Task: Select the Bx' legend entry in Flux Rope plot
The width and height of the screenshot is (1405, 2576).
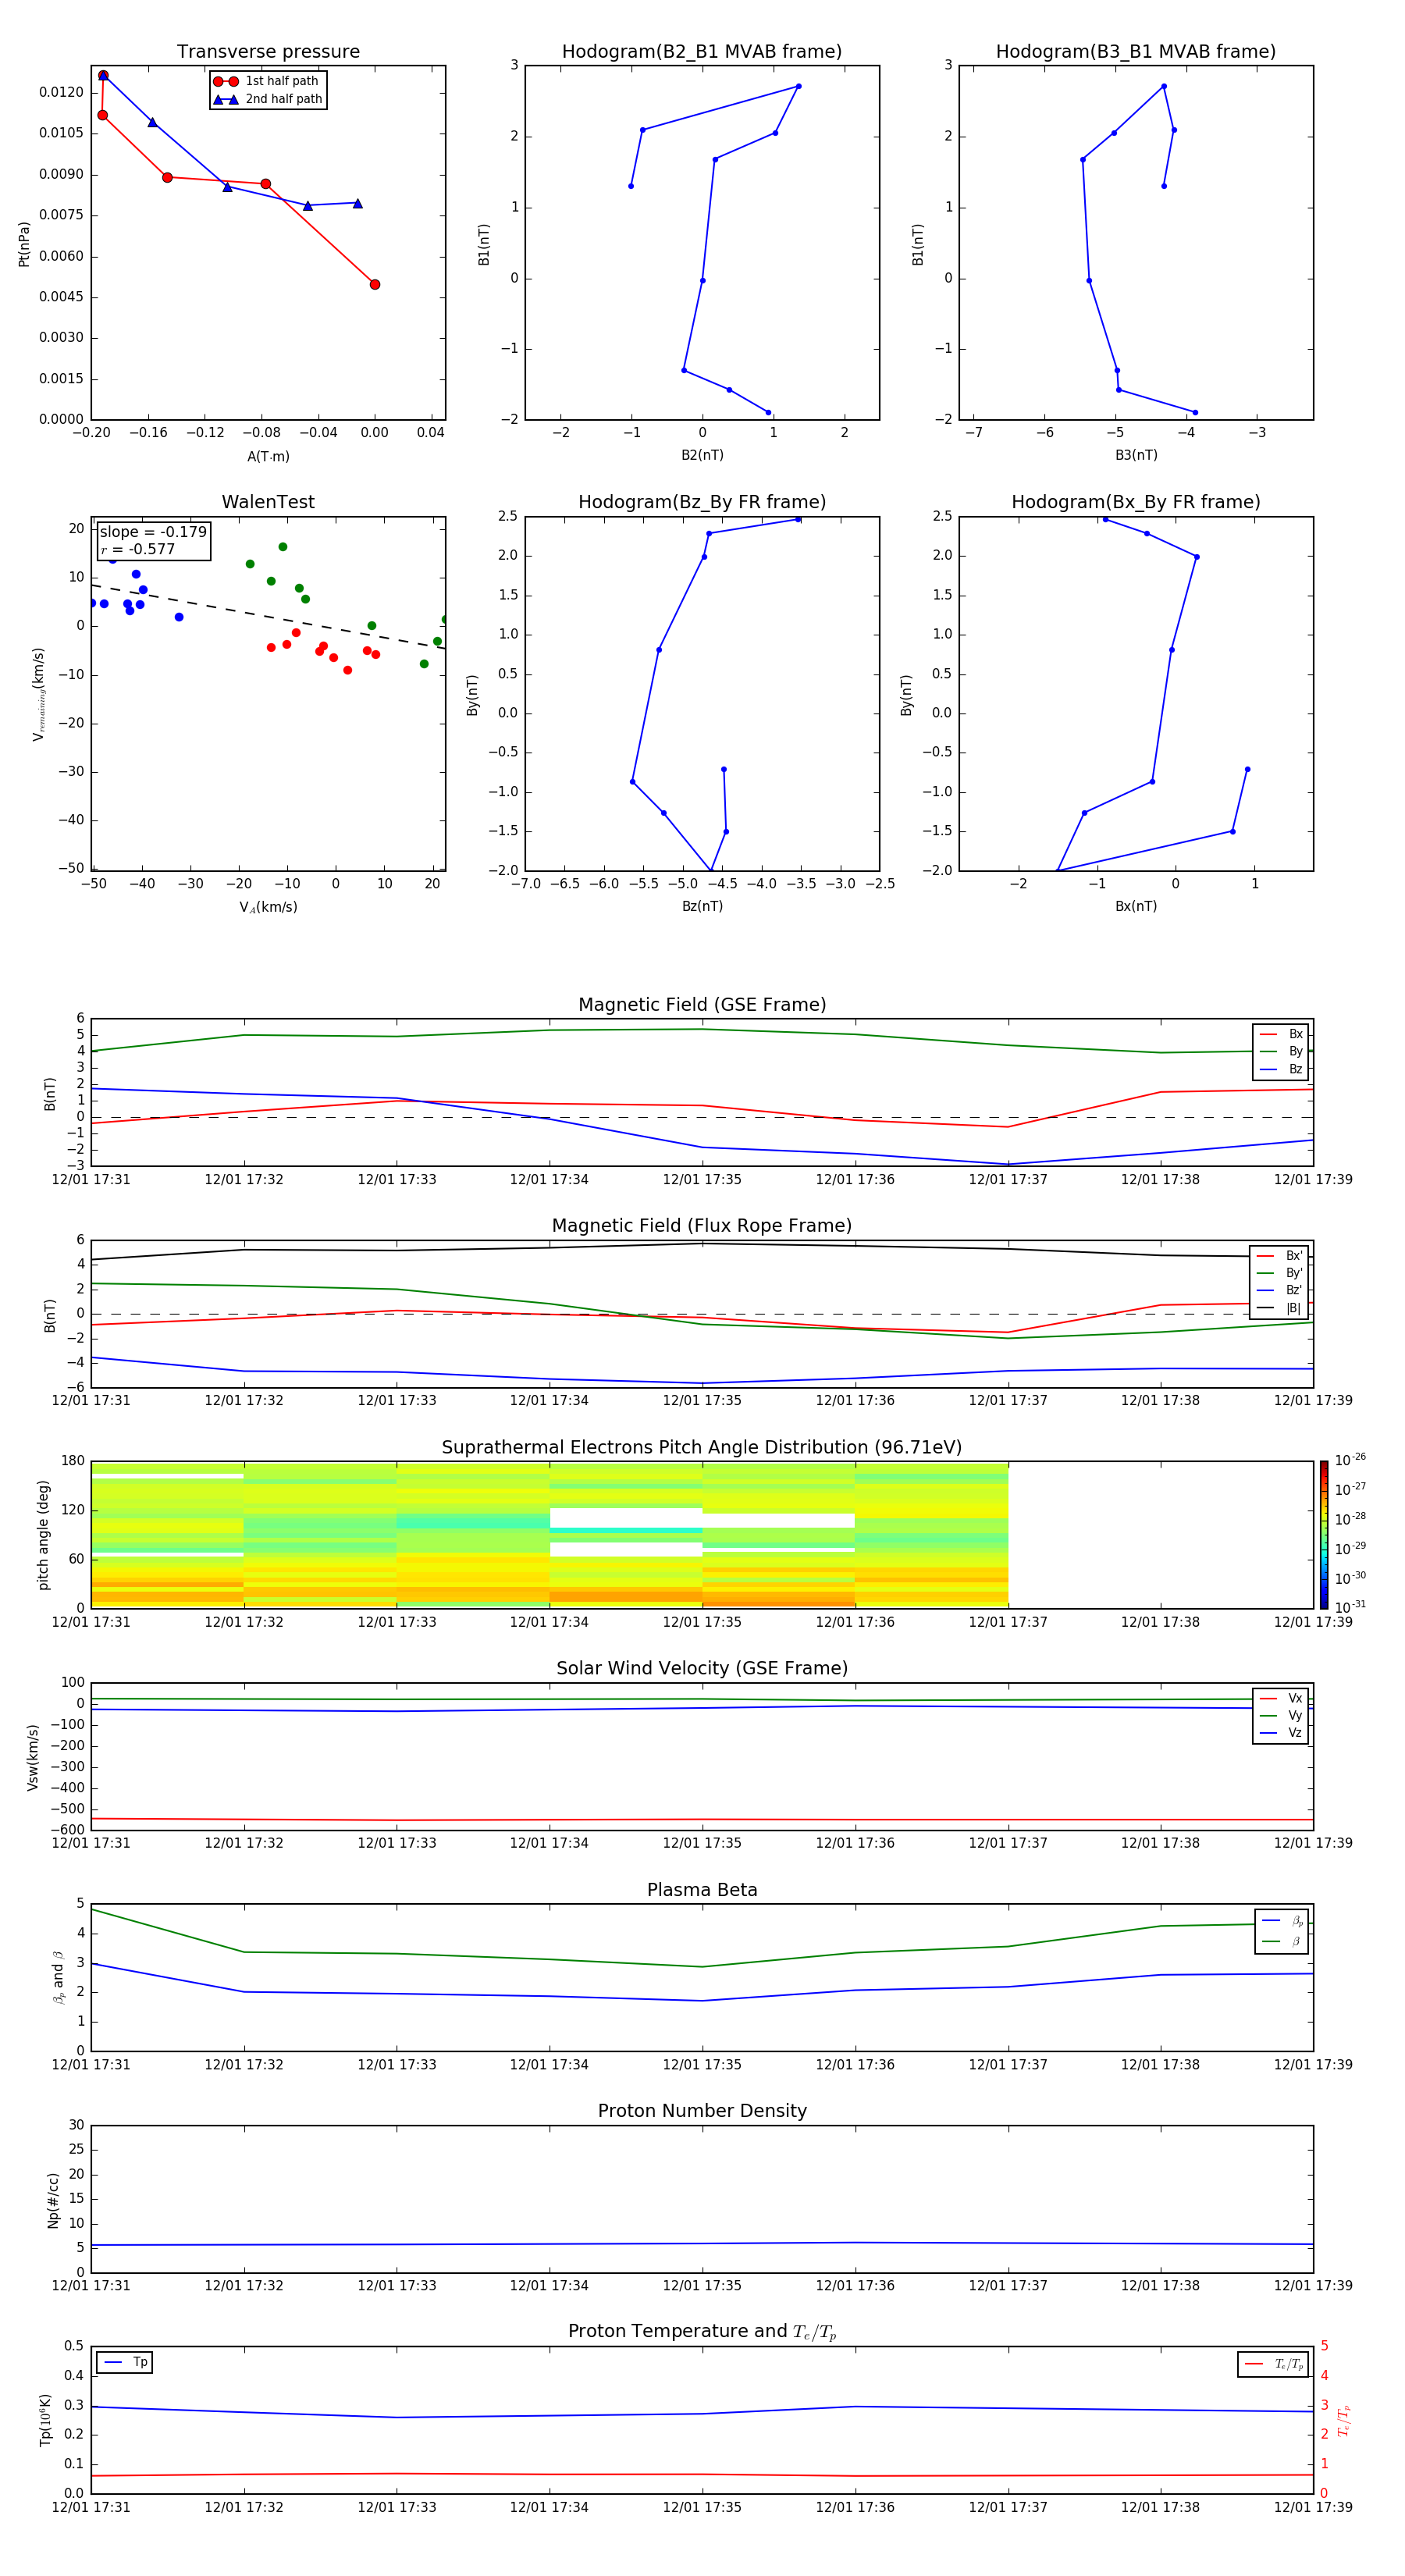Action: coord(1279,1256)
